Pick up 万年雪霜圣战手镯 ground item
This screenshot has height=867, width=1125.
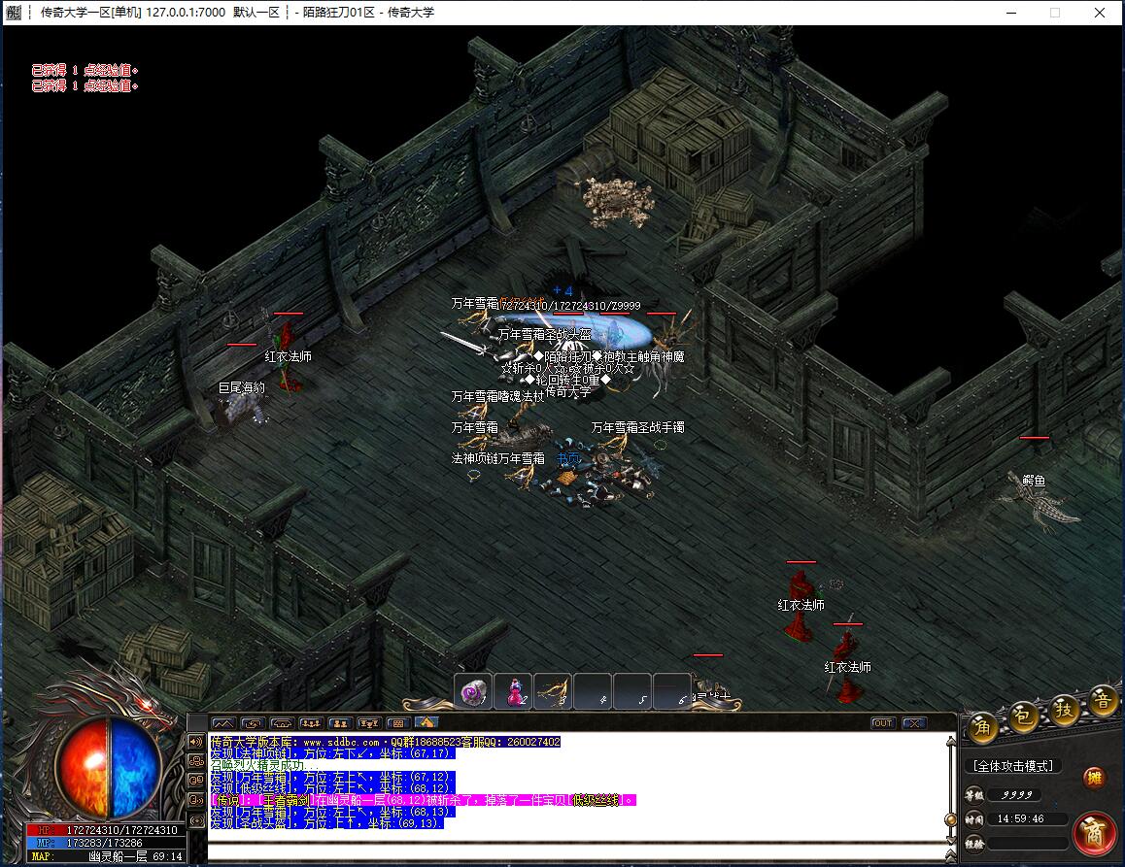tap(638, 427)
